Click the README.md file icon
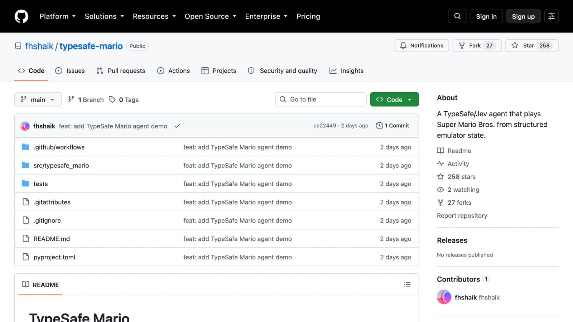 [25, 238]
